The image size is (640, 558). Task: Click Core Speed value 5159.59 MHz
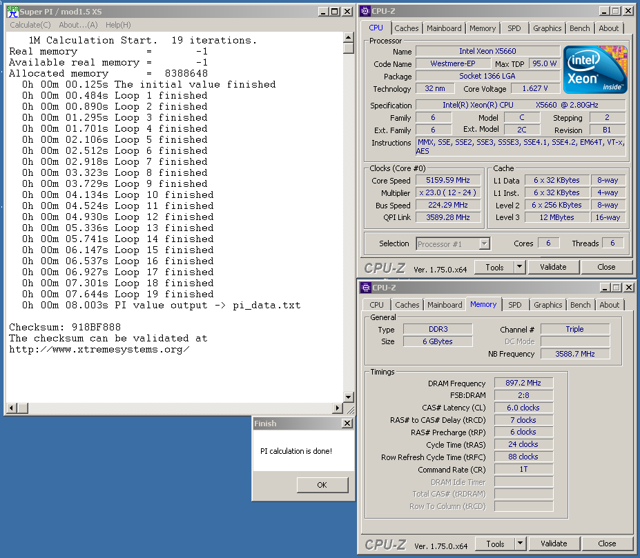click(448, 180)
